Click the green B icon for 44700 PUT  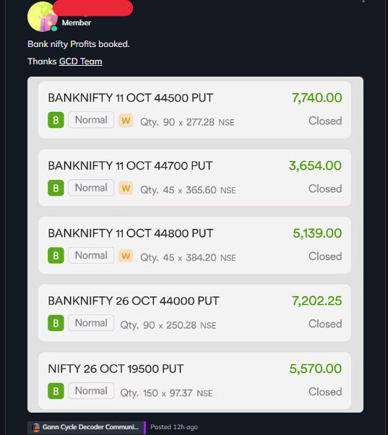56,188
